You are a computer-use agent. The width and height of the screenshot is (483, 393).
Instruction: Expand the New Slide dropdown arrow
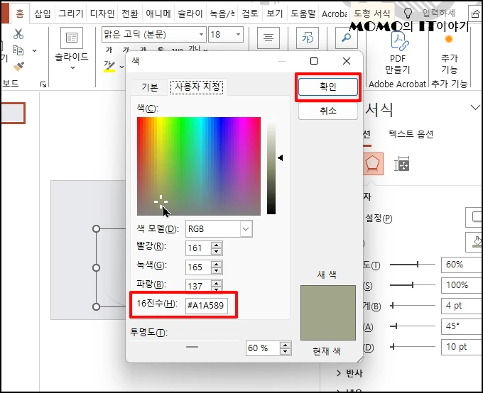[72, 67]
